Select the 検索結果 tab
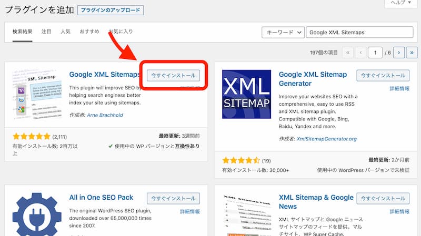 [22, 32]
